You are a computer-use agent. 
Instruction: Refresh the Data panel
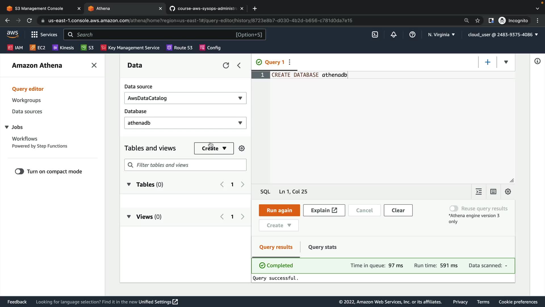226,65
